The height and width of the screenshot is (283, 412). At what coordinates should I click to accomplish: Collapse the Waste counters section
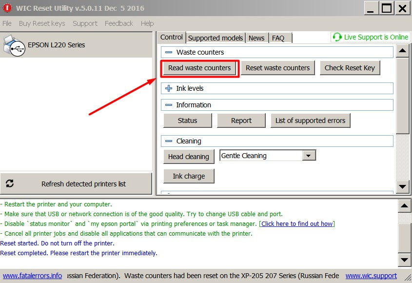tap(168, 52)
